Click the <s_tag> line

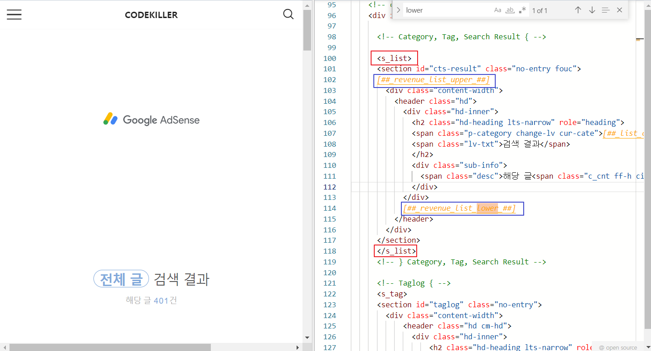[392, 294]
